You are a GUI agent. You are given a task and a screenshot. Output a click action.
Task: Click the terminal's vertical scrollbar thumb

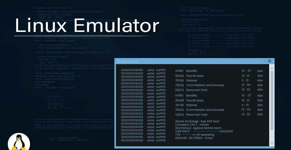pos(272,101)
